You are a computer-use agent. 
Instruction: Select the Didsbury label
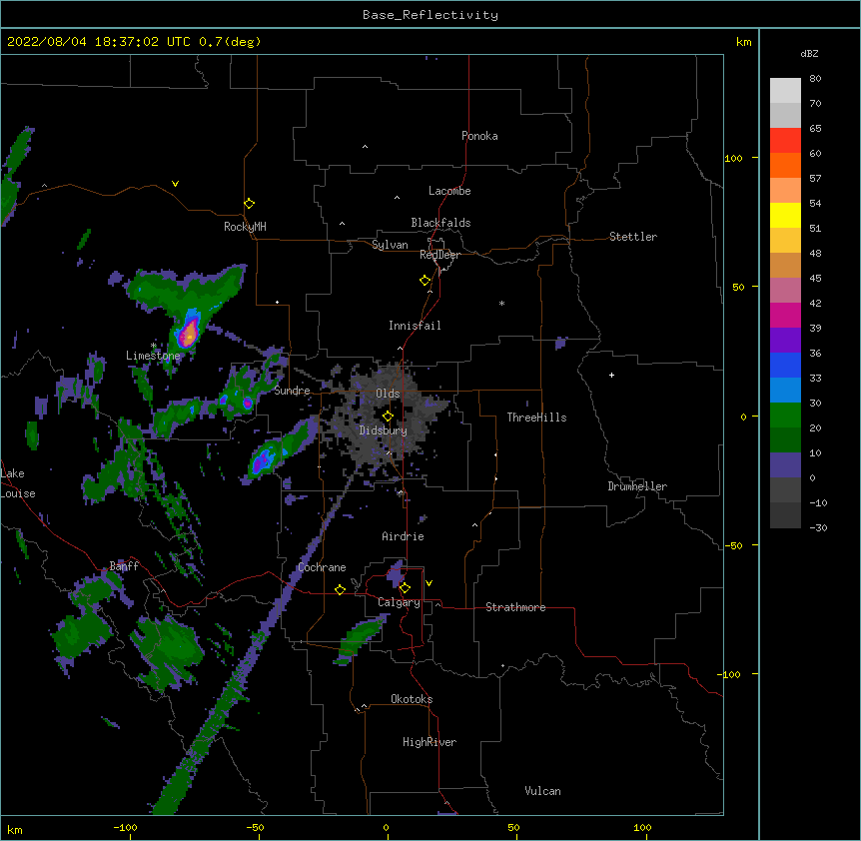point(384,430)
